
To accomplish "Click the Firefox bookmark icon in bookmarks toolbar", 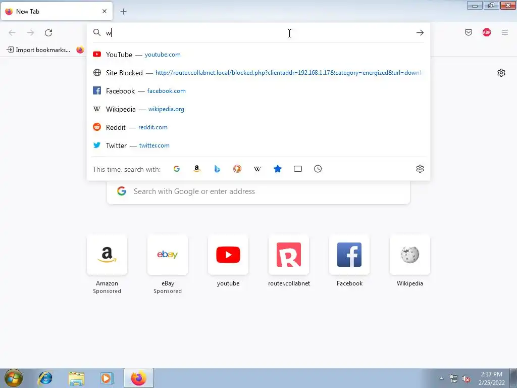I will (80, 50).
